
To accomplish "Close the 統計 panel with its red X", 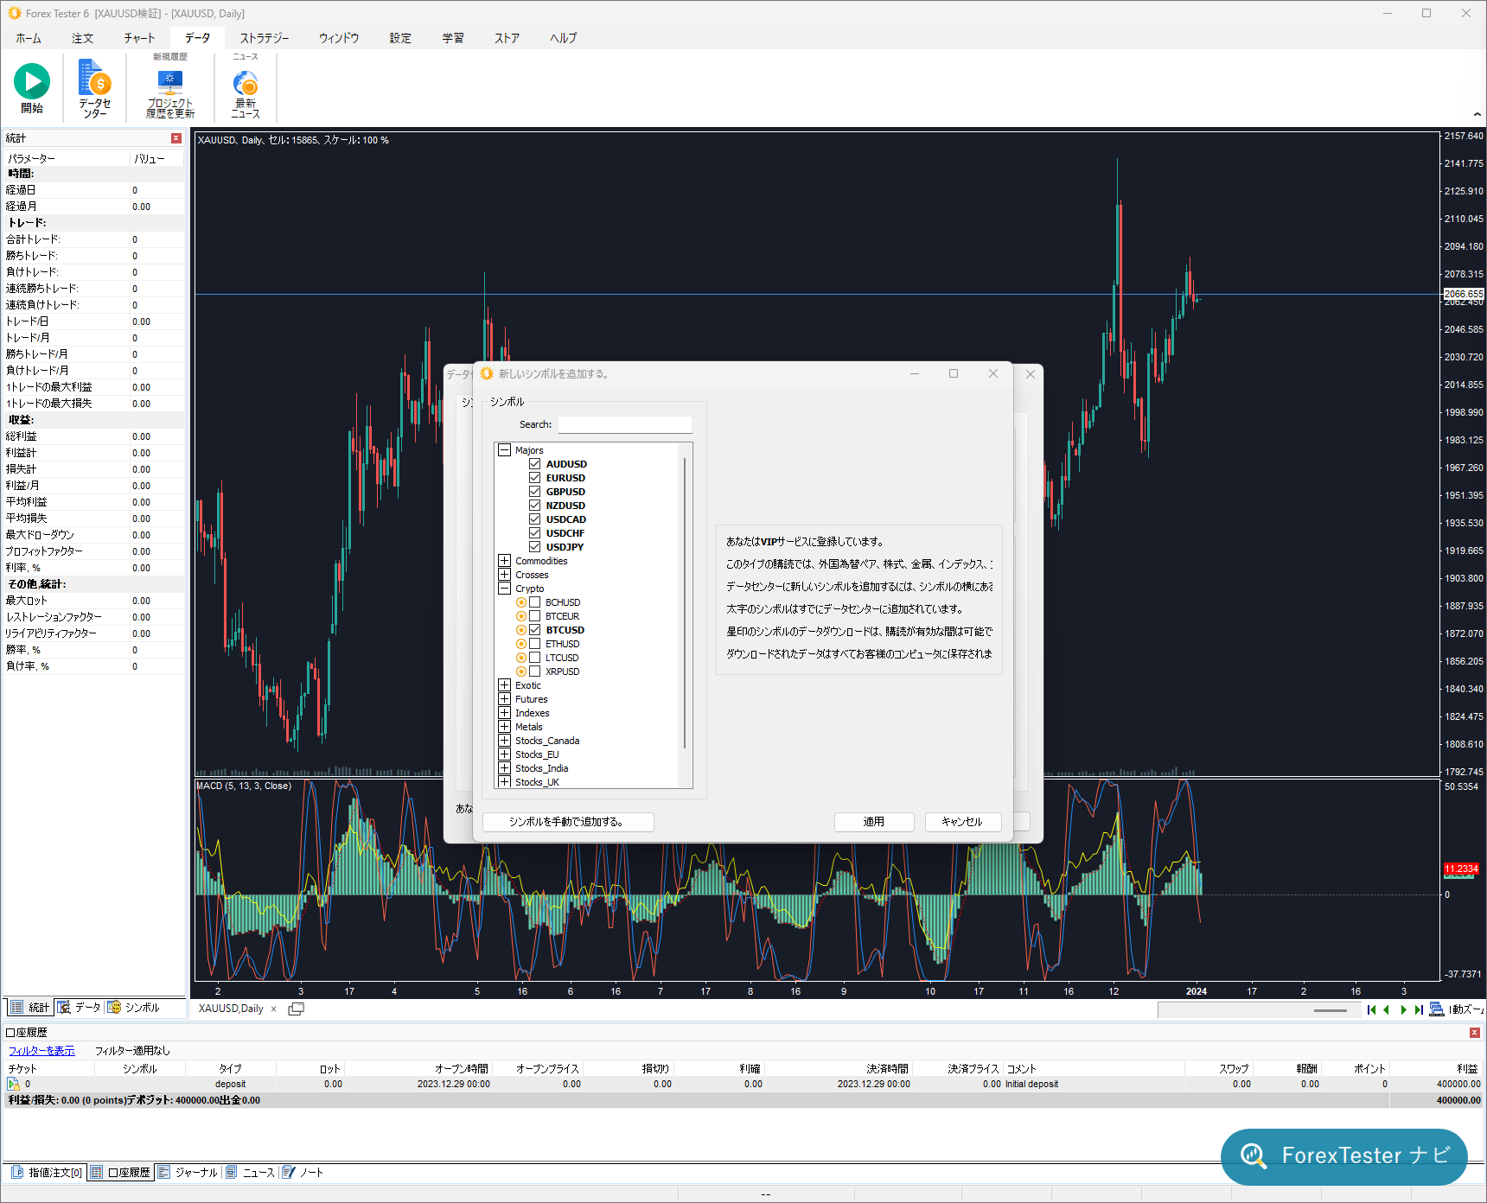I will pos(176,138).
